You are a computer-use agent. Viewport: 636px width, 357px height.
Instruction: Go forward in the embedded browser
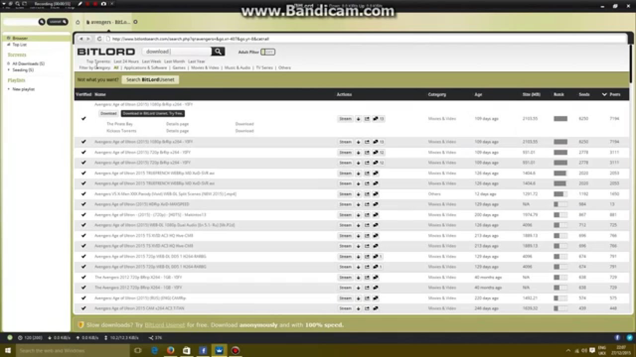tap(89, 39)
